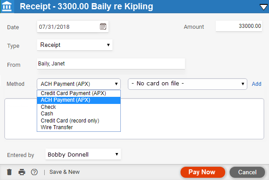This screenshot has width=269, height=180.
Task: Select Credit Card Payment (APX) option
Action: (74, 93)
